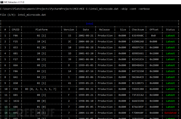The height and width of the screenshot is (119, 181).
Task: Click the date 2005-04-21 in row 10
Action: pyautogui.click(x=86, y=89)
